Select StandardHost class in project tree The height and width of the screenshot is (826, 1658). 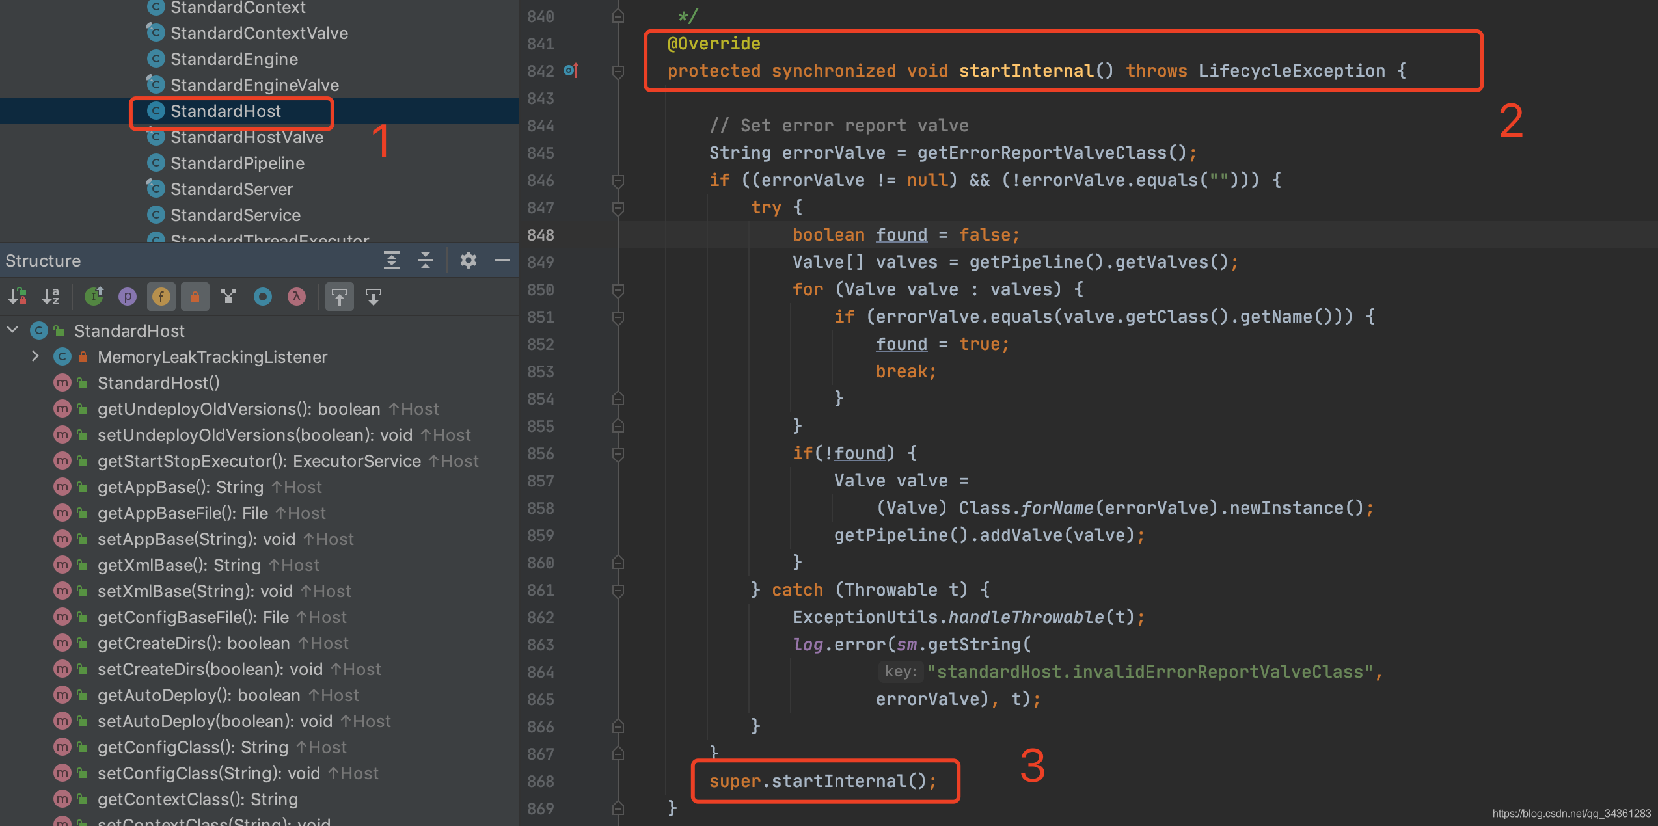coord(225,111)
